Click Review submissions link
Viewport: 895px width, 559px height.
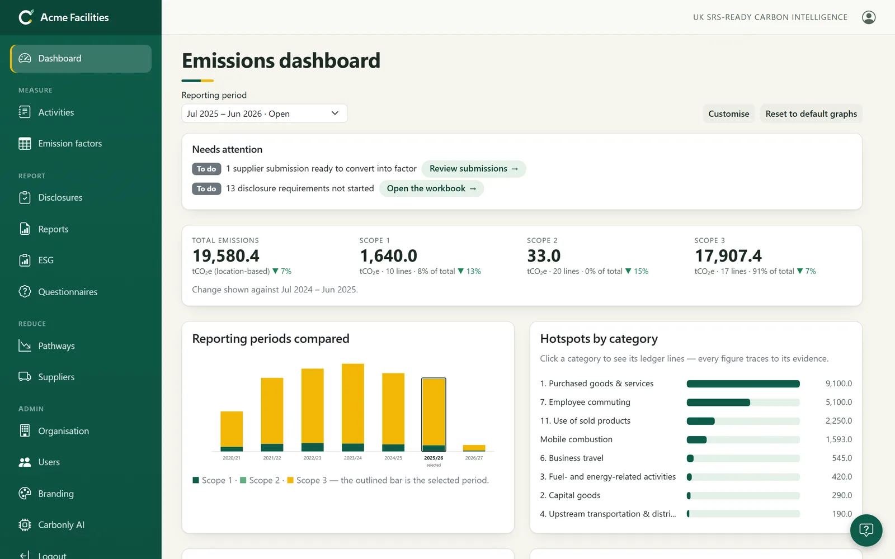click(474, 168)
